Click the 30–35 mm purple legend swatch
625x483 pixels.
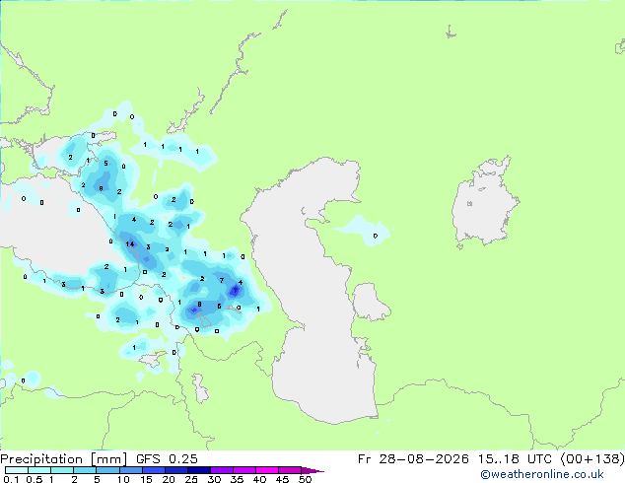(x=221, y=470)
